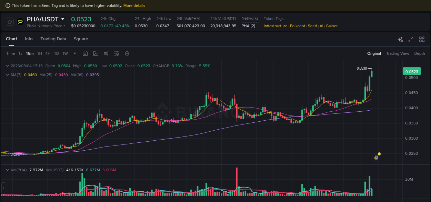Collapse the MA indicator legend row
The image size is (431, 202).
[x=7, y=74]
